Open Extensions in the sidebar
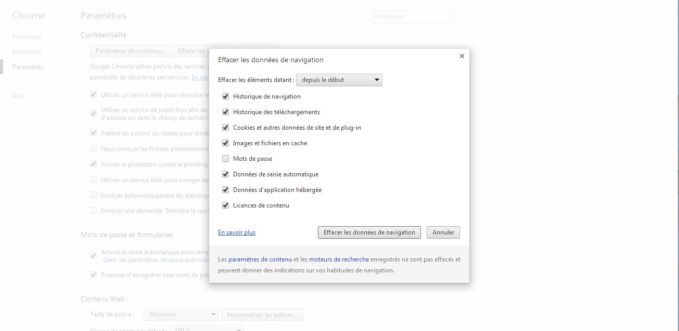The height and width of the screenshot is (331, 679). (27, 52)
